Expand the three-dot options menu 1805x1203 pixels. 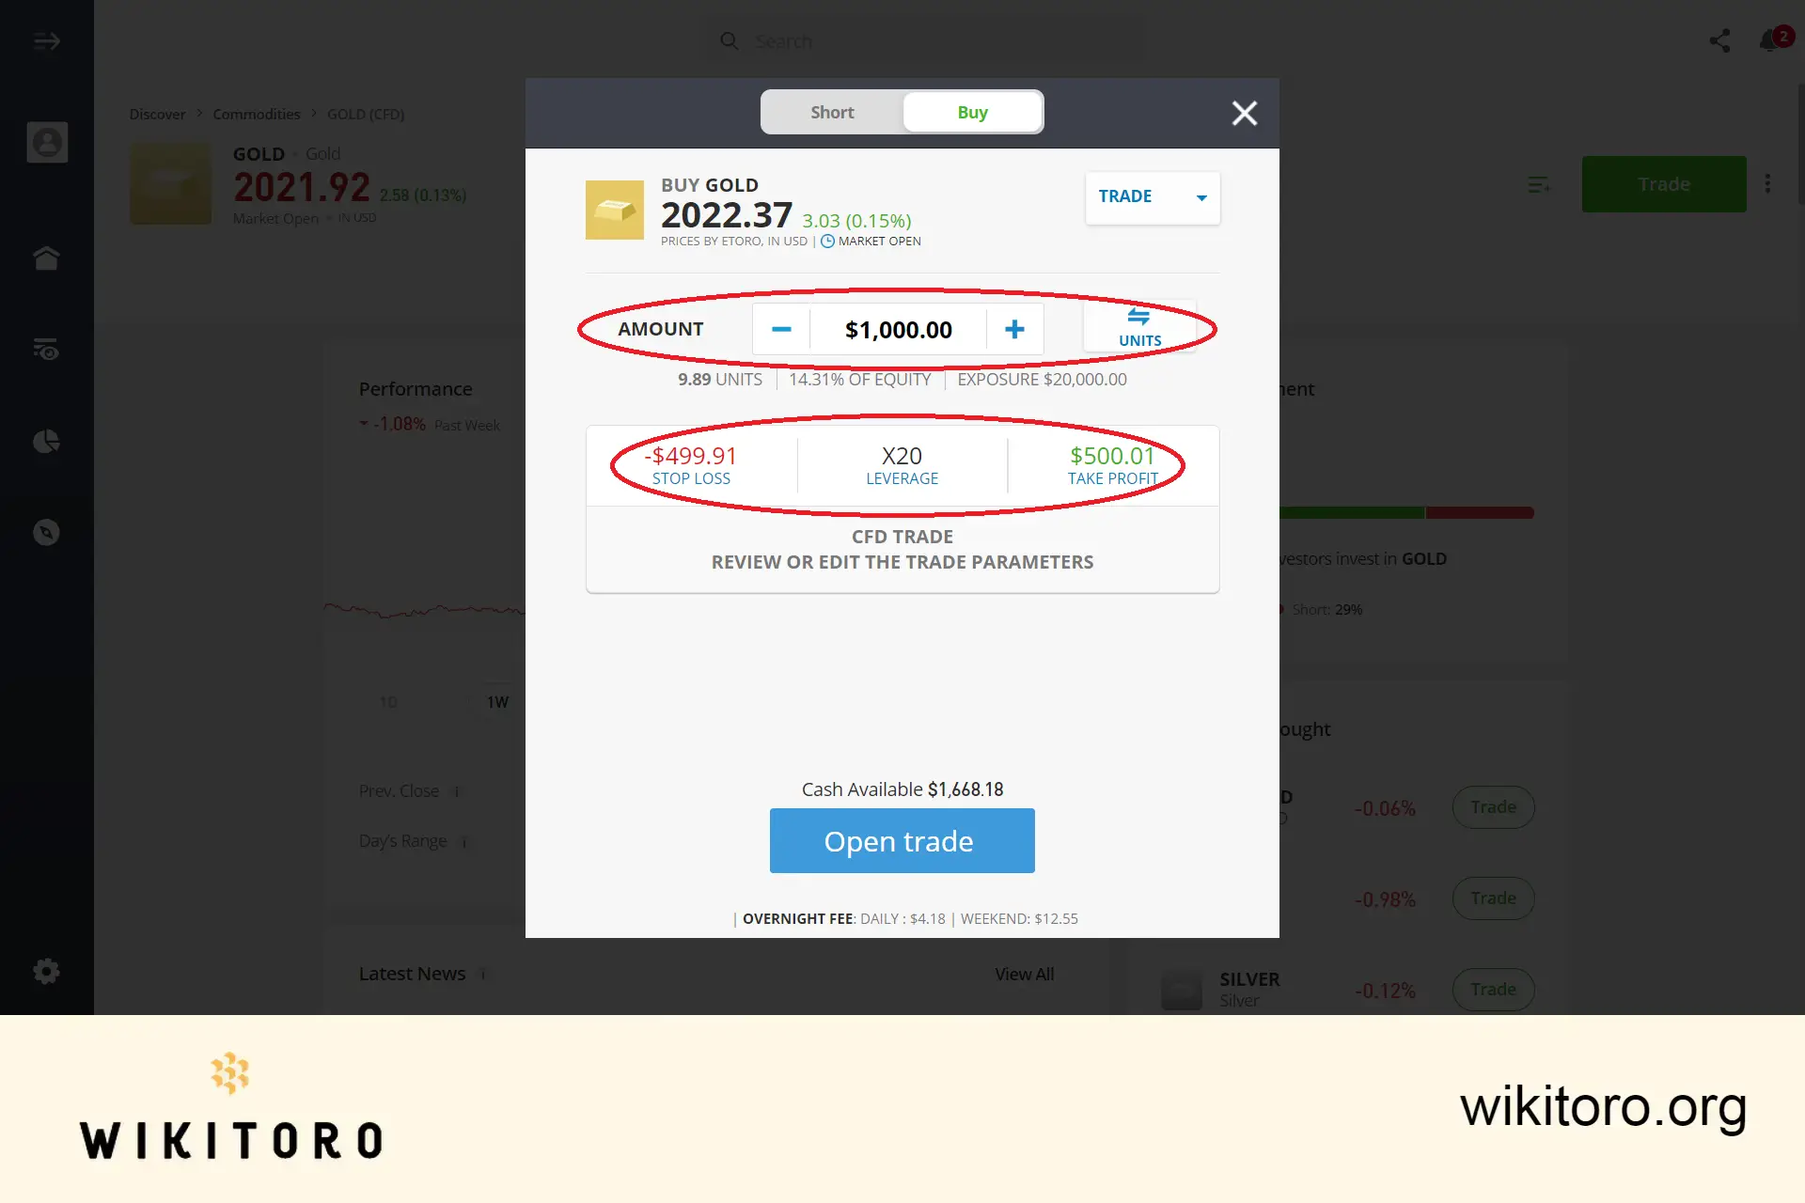[1768, 184]
